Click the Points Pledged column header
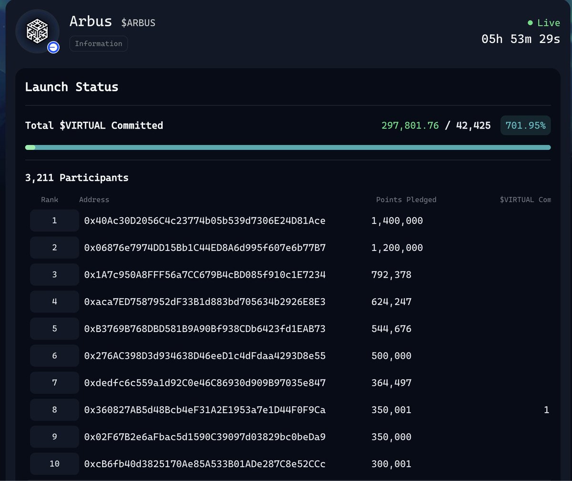The height and width of the screenshot is (481, 572). pos(406,199)
